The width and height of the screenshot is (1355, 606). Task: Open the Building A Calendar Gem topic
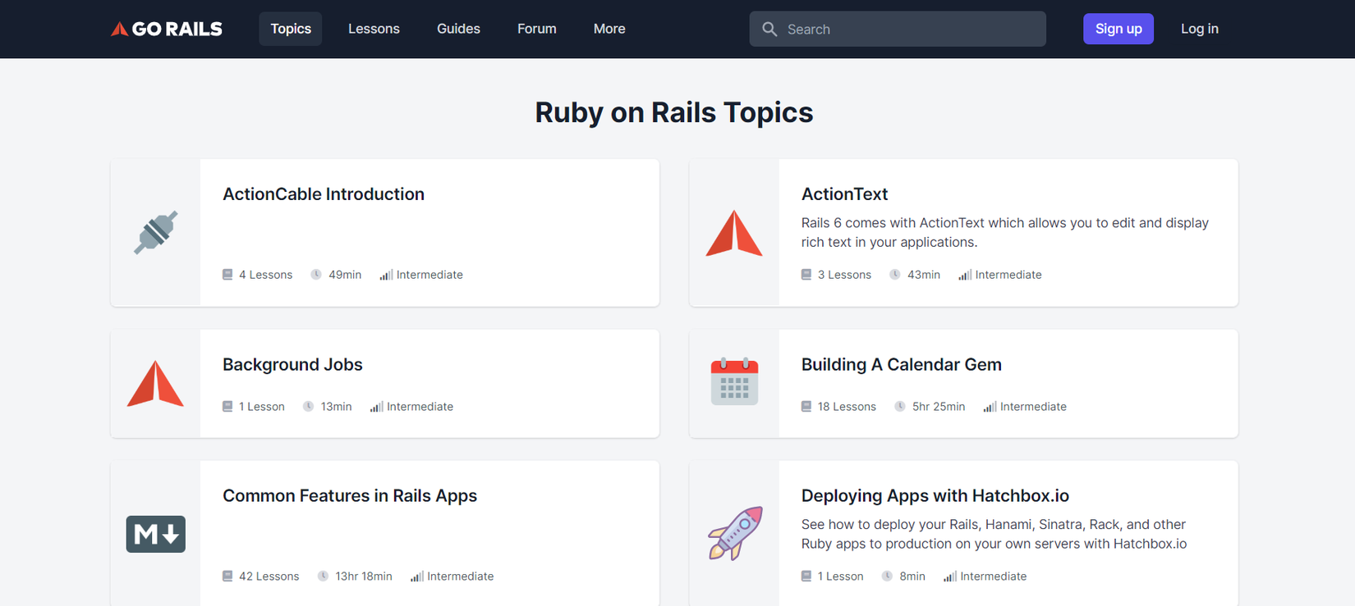(x=901, y=365)
